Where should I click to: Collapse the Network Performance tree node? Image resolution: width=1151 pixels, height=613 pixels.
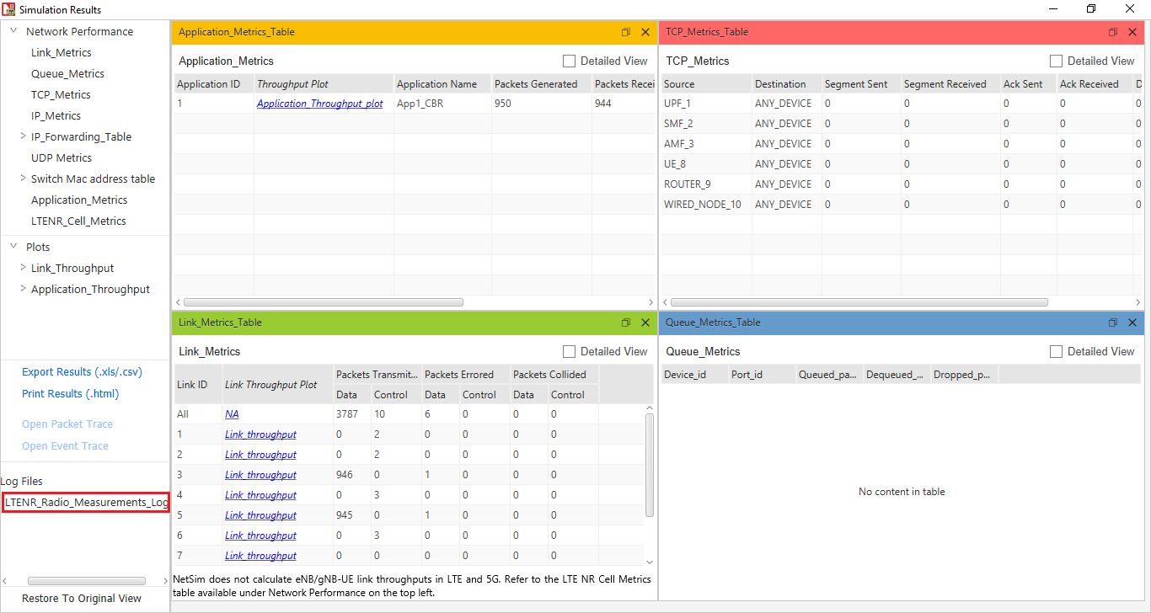[x=13, y=30]
